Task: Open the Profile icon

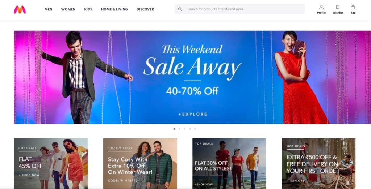Action: [321, 7]
